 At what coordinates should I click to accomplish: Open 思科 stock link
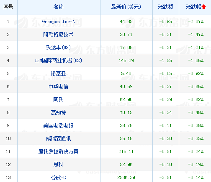[58, 164]
